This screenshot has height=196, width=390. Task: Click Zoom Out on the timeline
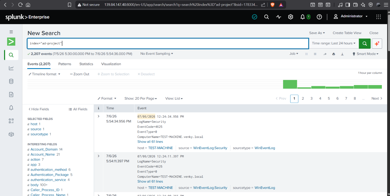click(80, 74)
